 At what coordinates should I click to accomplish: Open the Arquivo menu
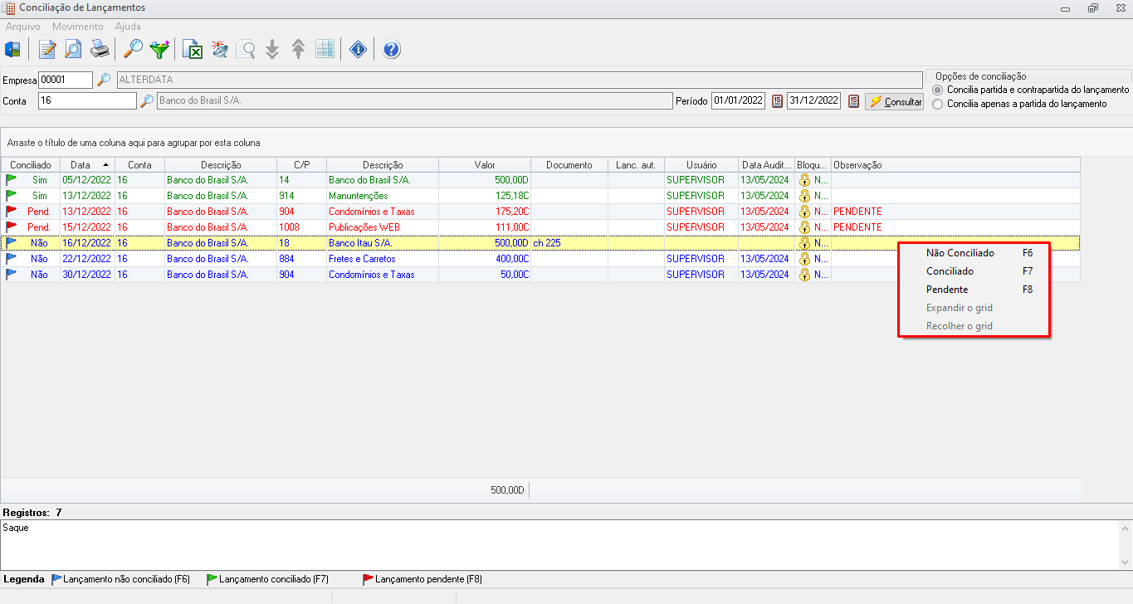coord(23,27)
